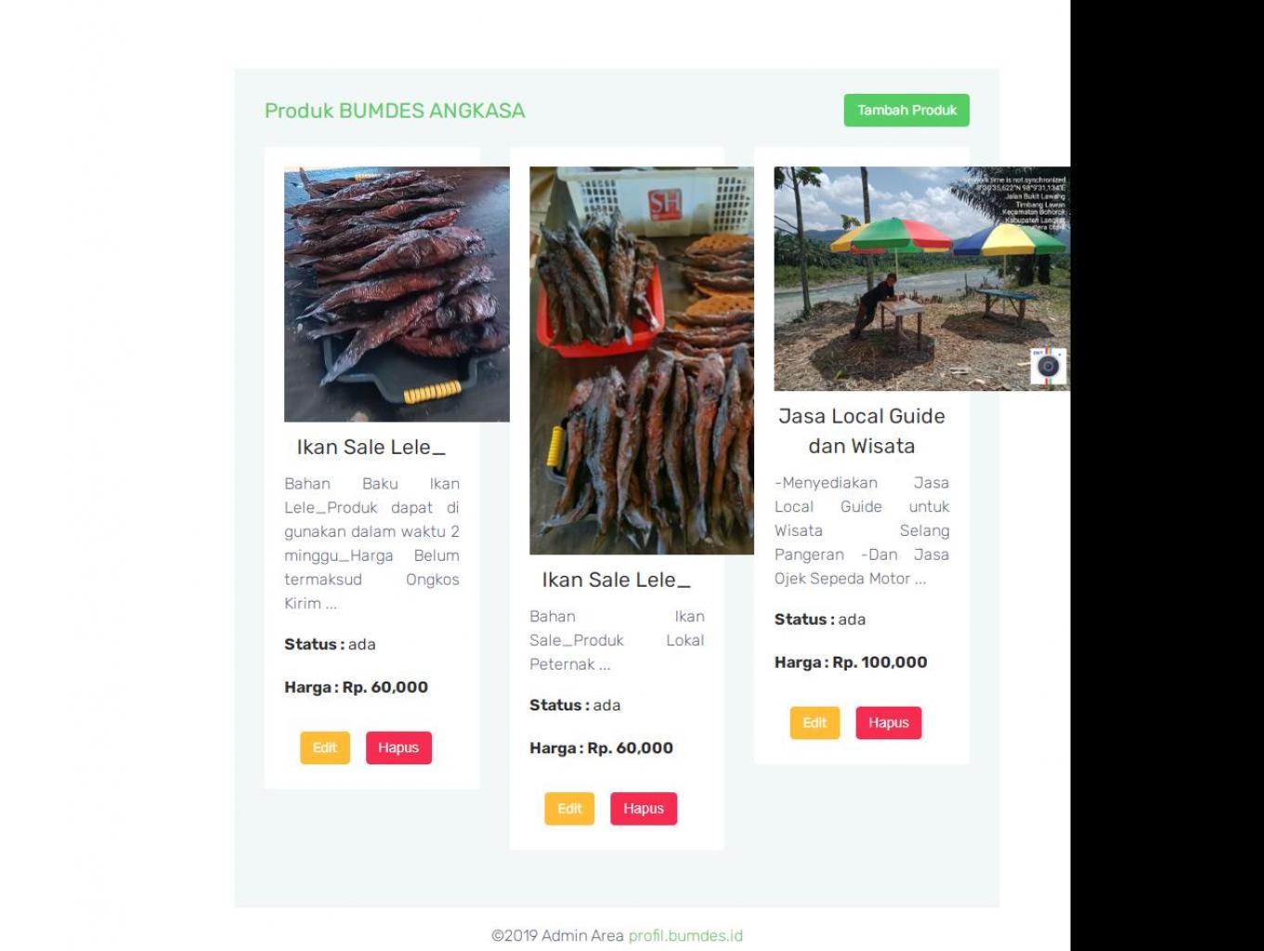Viewport: 1264px width, 951px height.
Task: Click the description starting with -Menyediakan Jasa
Action: point(861,530)
